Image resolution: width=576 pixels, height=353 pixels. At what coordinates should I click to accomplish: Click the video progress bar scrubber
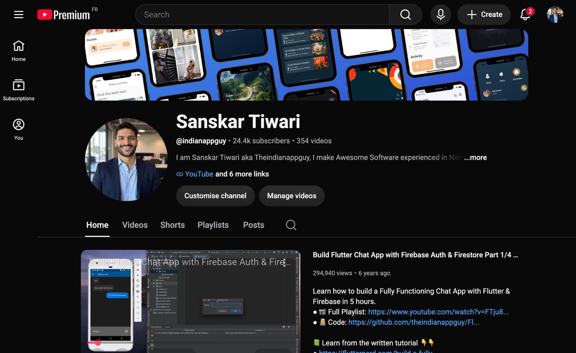pyautogui.click(x=98, y=343)
